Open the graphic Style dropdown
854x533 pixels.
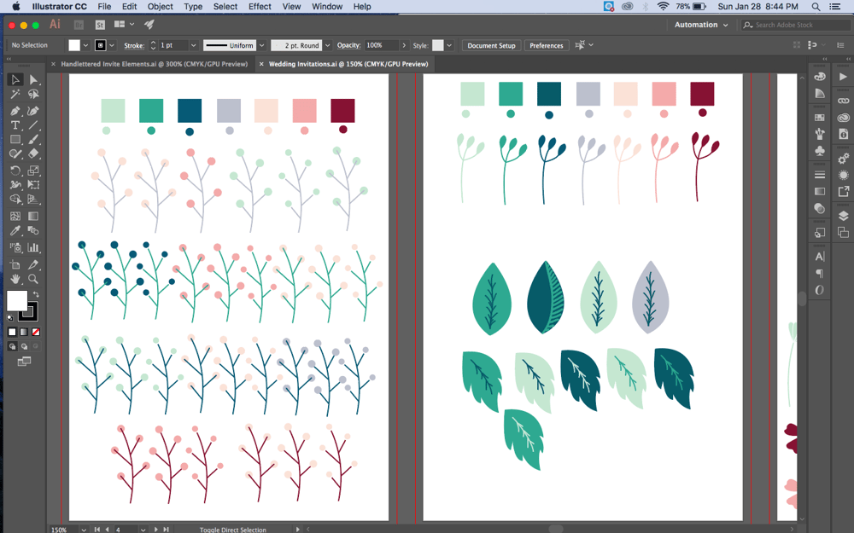click(x=449, y=46)
